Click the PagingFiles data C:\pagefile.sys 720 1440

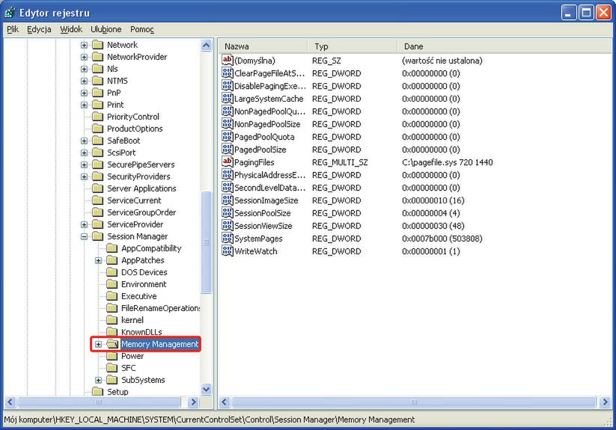(447, 162)
